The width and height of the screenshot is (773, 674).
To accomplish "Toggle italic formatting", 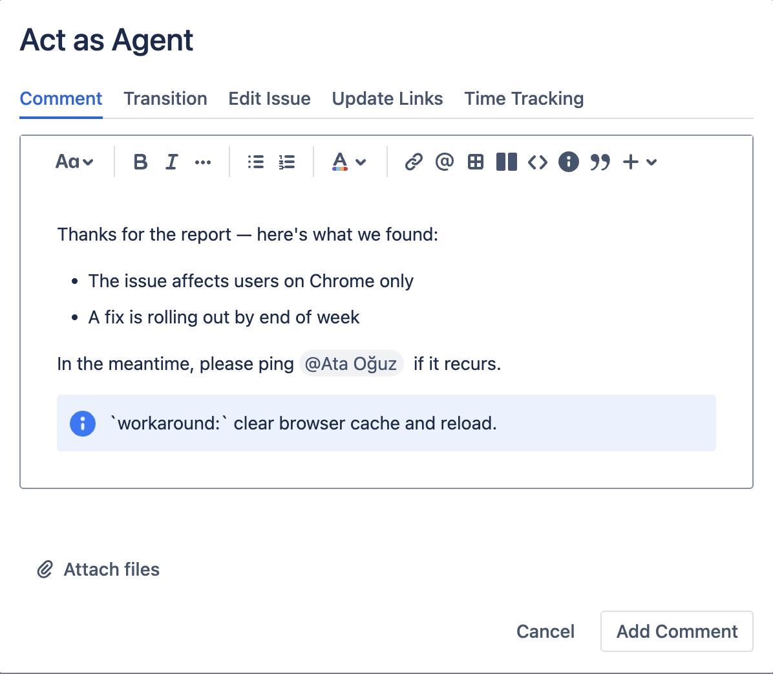I will 171,162.
